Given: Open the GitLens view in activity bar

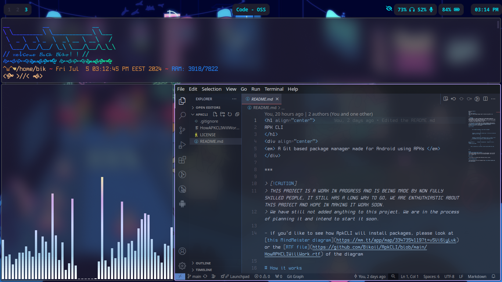Looking at the screenshot, I should tap(182, 174).
